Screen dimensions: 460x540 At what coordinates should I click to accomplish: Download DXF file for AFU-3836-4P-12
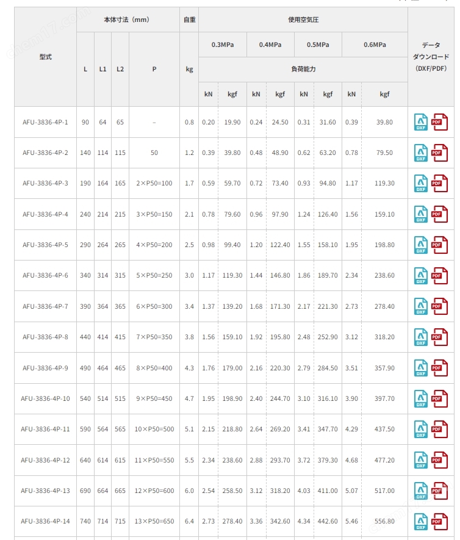click(421, 460)
